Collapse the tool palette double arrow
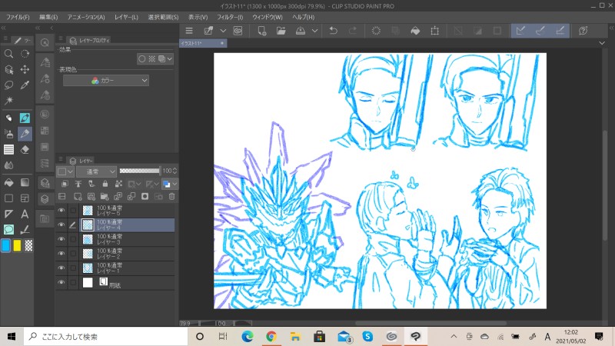Image resolution: width=615 pixels, height=346 pixels. (3, 28)
